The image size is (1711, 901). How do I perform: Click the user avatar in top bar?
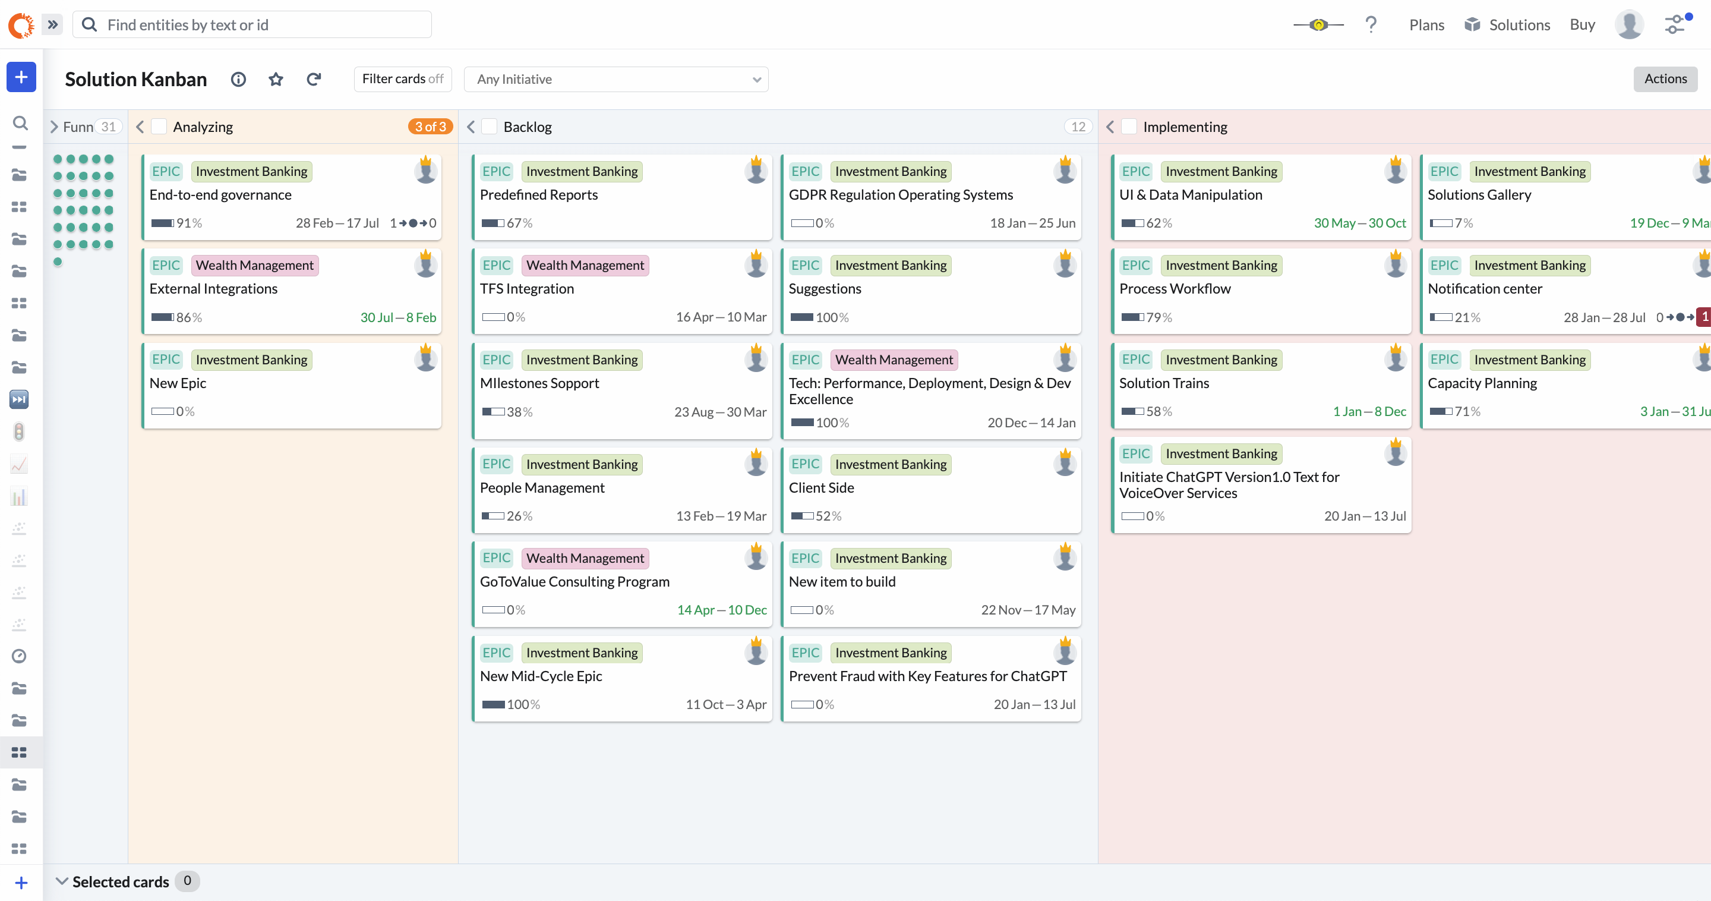[1628, 24]
